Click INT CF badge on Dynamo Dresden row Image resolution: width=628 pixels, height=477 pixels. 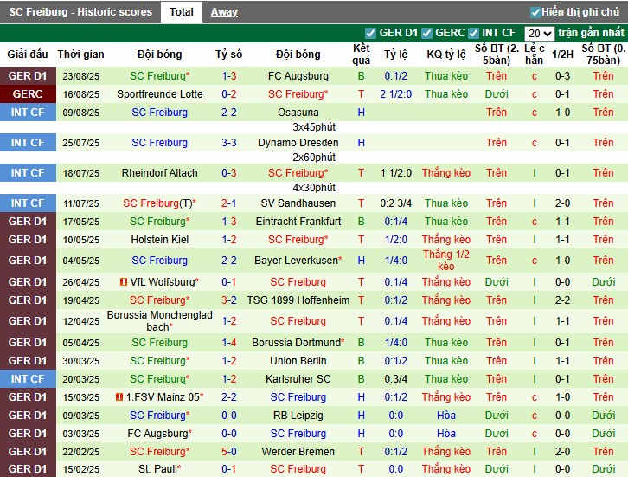pos(27,143)
